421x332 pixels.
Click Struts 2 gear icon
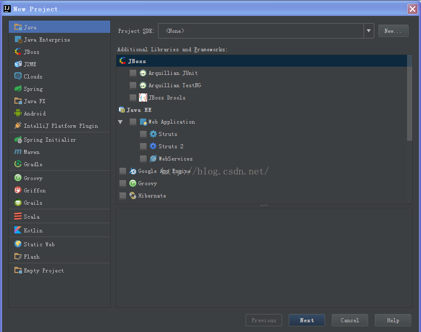pyautogui.click(x=153, y=146)
